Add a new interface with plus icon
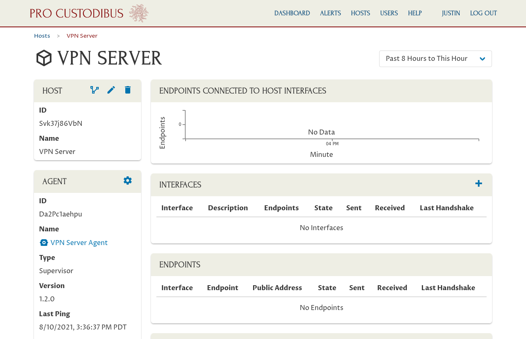 pos(479,183)
